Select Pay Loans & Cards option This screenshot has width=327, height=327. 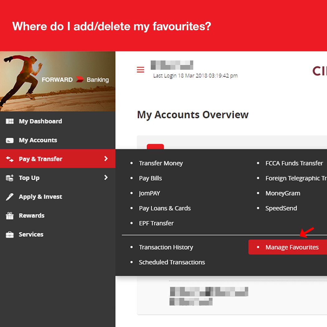165,208
